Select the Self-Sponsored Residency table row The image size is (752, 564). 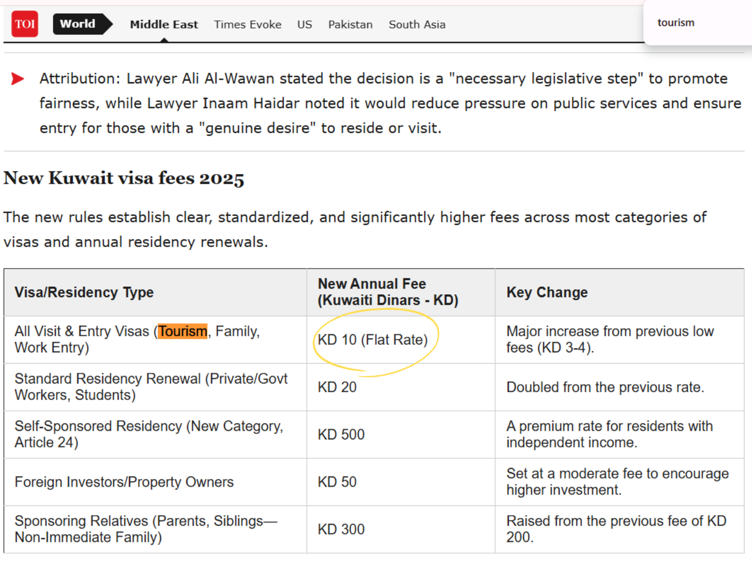149,435
